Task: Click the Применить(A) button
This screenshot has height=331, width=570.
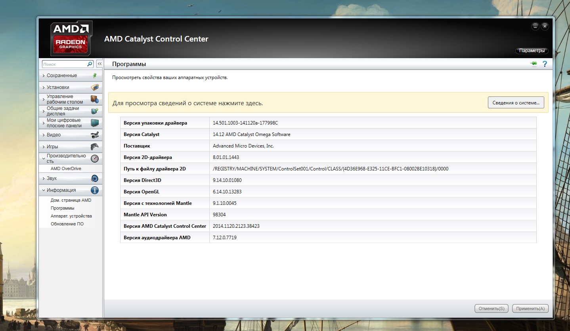Action: click(x=530, y=308)
